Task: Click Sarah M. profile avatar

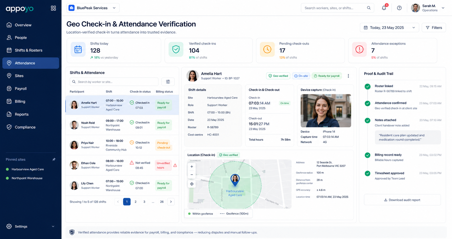Action: 415,8
